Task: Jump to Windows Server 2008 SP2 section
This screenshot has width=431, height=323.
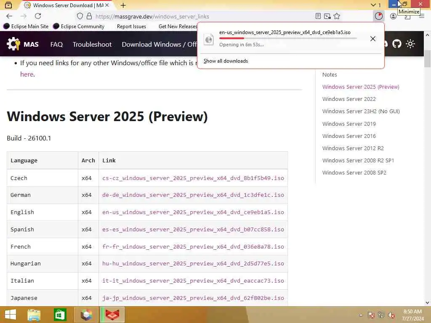Action: (354, 173)
